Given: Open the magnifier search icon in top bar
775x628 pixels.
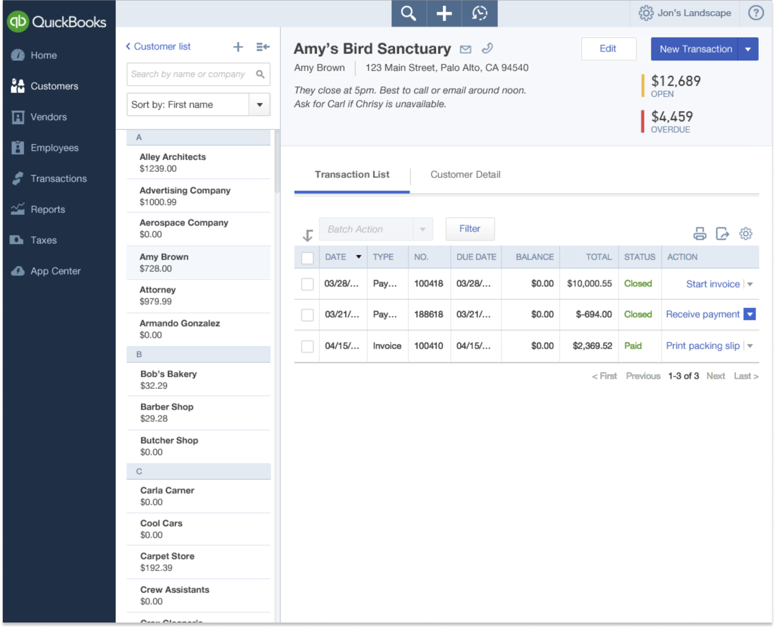Looking at the screenshot, I should pos(409,13).
